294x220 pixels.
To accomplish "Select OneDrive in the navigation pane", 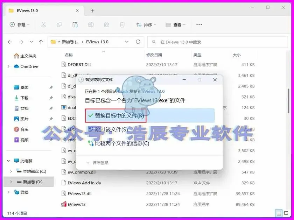I will (26, 66).
